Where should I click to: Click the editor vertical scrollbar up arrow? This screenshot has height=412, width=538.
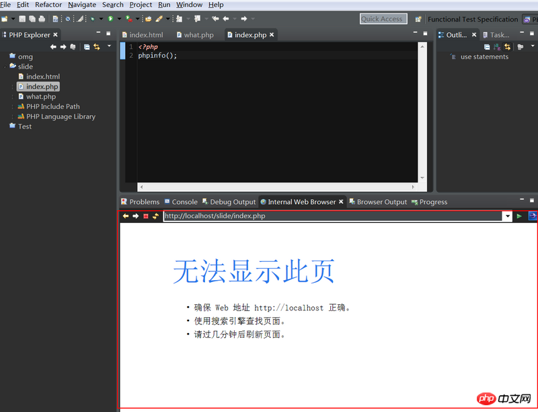click(x=422, y=46)
